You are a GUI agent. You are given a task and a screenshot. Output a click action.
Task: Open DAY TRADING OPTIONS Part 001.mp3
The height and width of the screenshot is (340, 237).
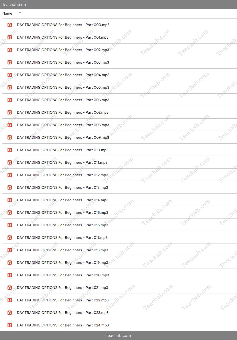[63, 37]
